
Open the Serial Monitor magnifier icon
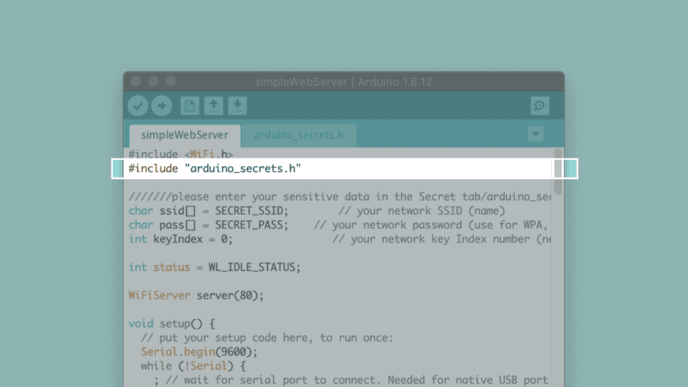(x=540, y=106)
